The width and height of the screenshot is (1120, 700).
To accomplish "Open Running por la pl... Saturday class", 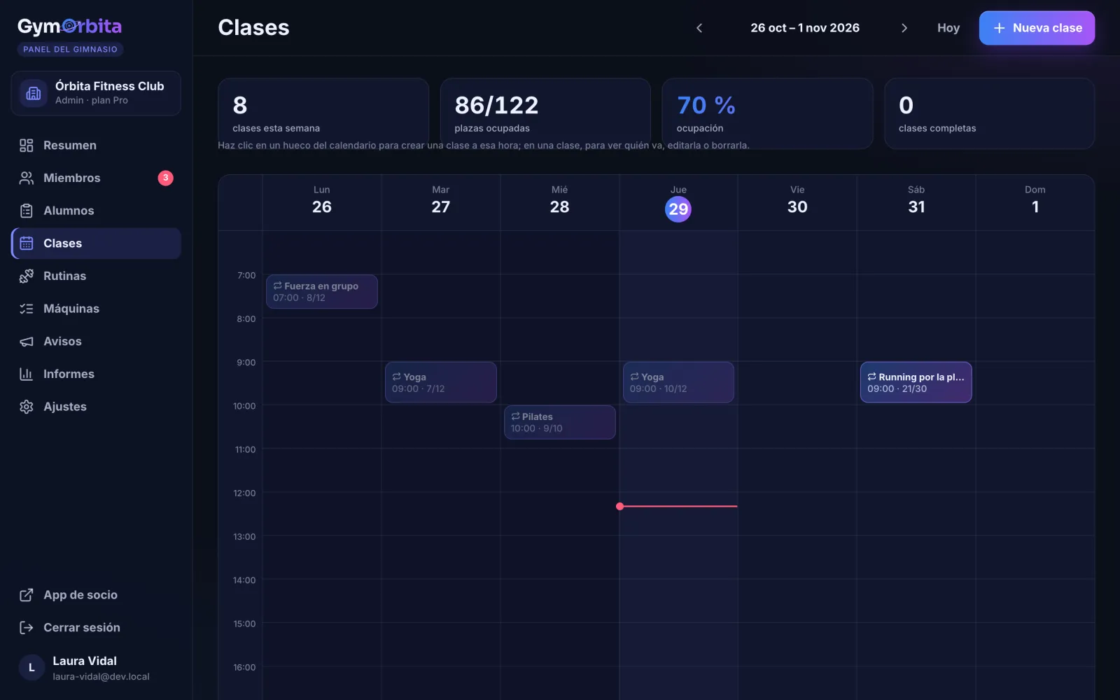I will click(x=916, y=382).
